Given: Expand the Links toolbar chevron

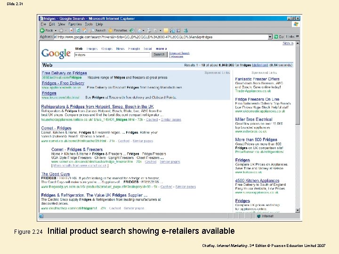Looking at the screenshot, I should tap(297, 37).
